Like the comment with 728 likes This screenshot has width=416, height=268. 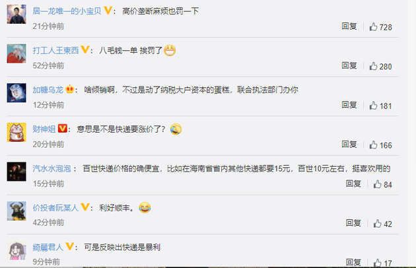tap(373, 26)
